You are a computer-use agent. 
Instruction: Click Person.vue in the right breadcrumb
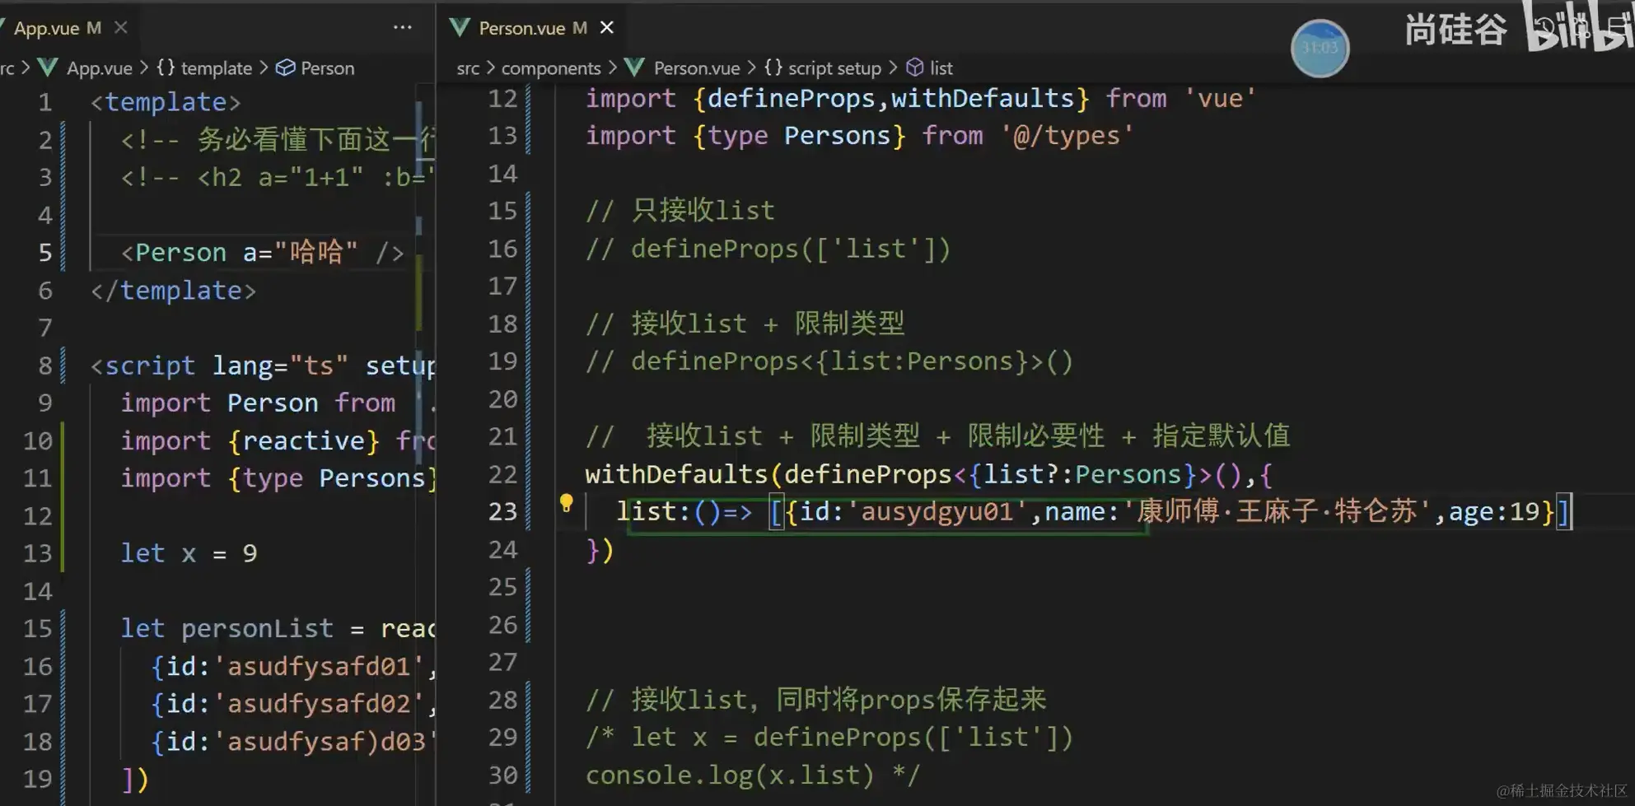(x=697, y=68)
